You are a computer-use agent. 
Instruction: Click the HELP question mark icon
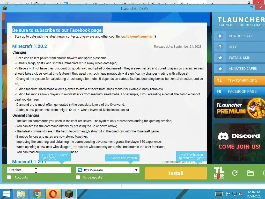click(x=220, y=47)
